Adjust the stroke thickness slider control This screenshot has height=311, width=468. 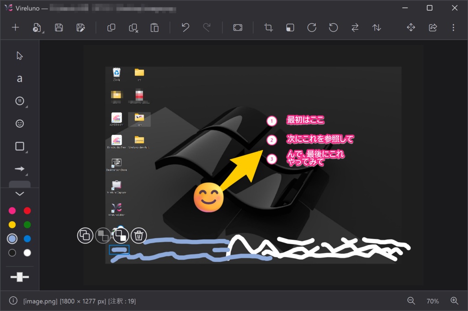[x=20, y=277]
